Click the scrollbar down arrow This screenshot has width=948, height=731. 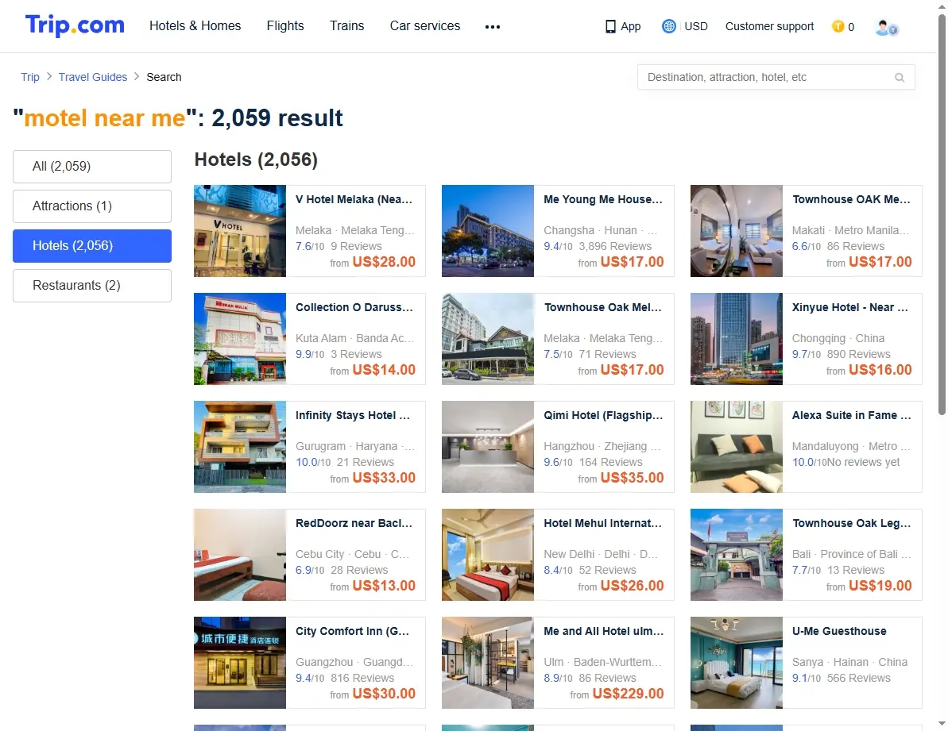[942, 724]
